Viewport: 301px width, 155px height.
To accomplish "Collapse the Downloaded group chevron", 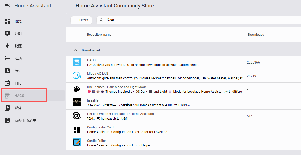I will pos(76,50).
